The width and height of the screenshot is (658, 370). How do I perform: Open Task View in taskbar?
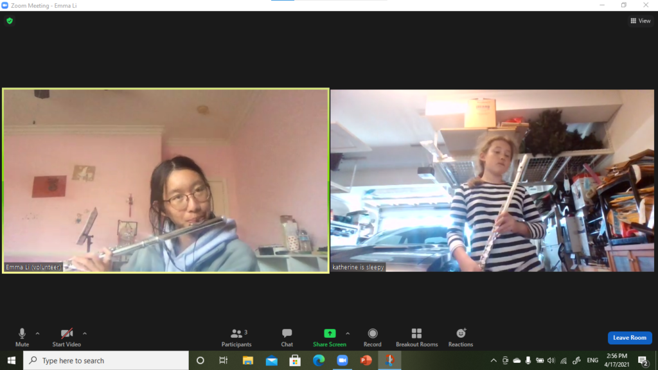pos(223,360)
